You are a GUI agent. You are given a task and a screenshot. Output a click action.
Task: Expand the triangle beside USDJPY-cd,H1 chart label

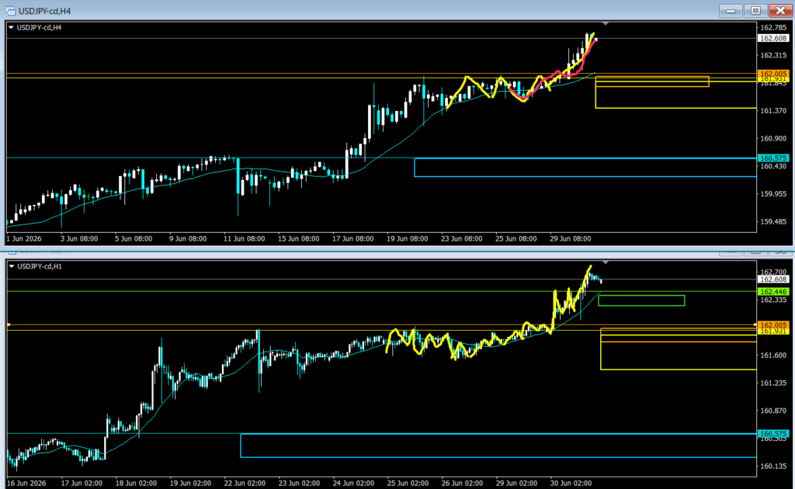point(11,266)
